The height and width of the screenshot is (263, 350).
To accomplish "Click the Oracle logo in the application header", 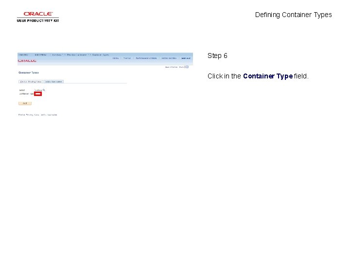I will click(27, 61).
